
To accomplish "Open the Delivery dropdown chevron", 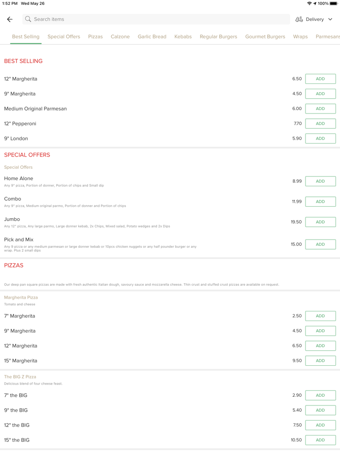I will (330, 19).
